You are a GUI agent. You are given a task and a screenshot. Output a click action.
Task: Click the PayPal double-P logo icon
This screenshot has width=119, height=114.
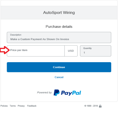point(57,93)
